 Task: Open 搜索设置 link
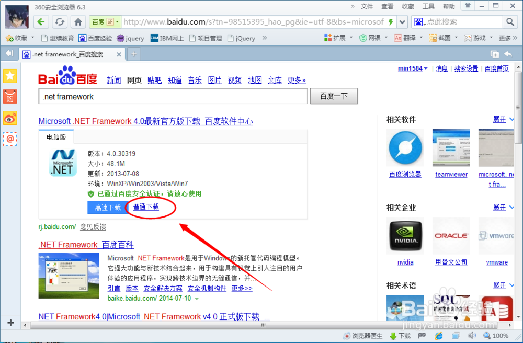tap(466, 68)
